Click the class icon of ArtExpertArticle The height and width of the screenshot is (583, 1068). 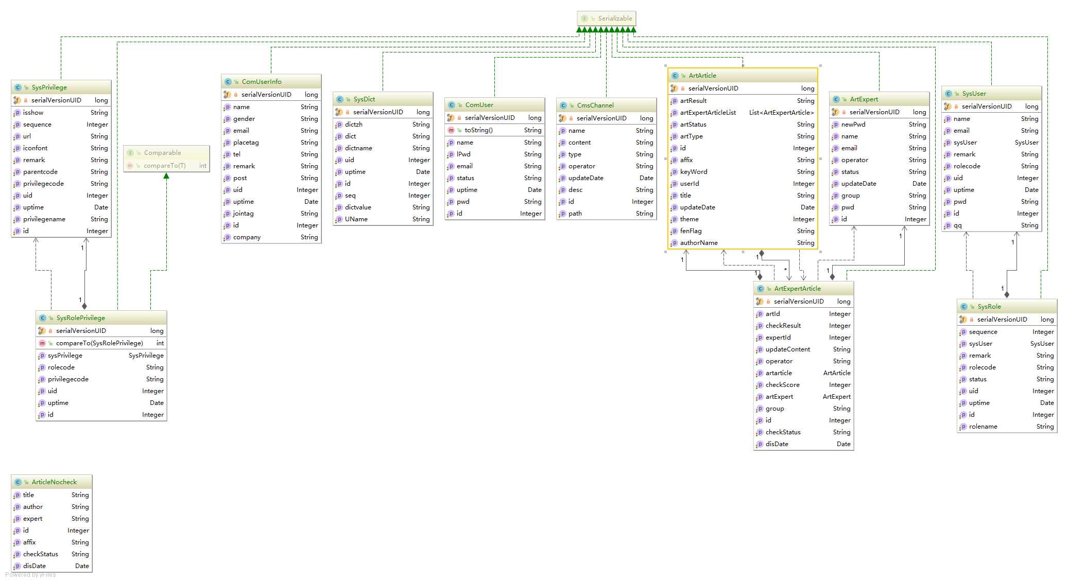pos(761,289)
